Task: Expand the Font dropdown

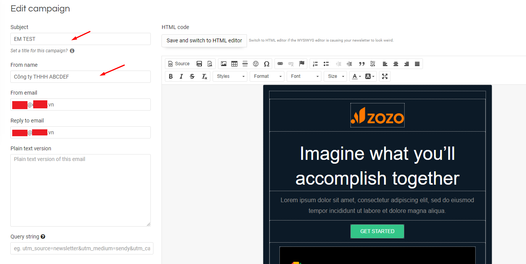Action: pos(304,76)
